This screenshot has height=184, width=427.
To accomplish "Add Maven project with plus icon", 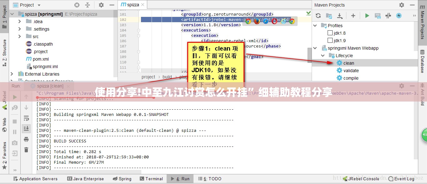I will tap(353, 16).
